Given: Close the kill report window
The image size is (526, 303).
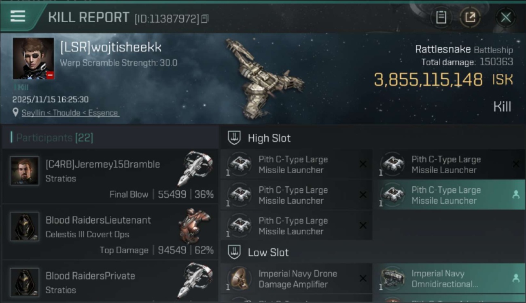Looking at the screenshot, I should tap(506, 17).
